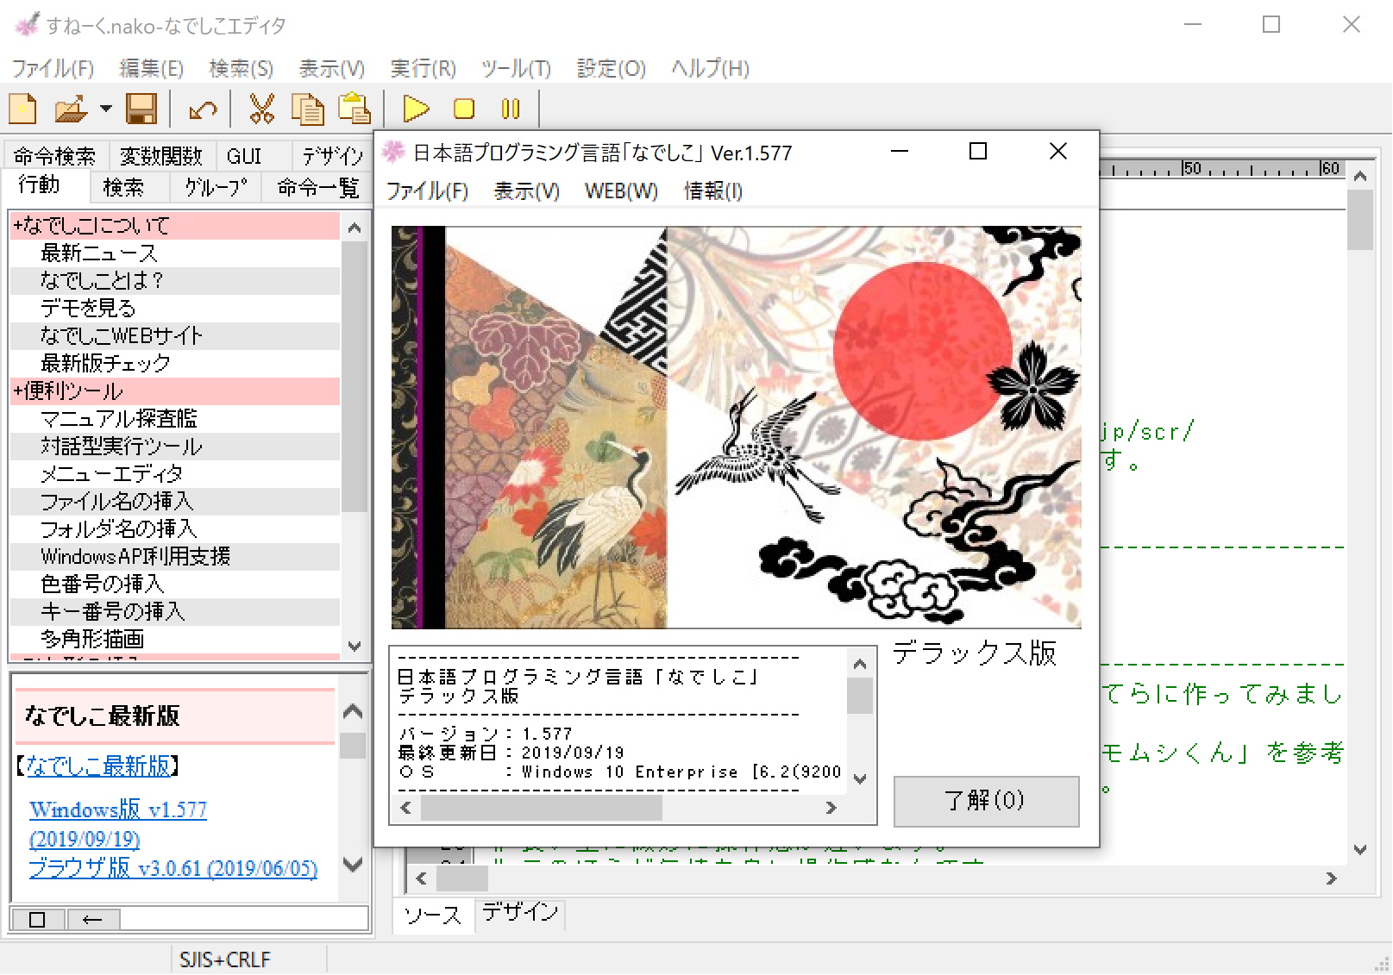Select なでしこWEBサイト list item
This screenshot has height=975, width=1393.
[175, 335]
